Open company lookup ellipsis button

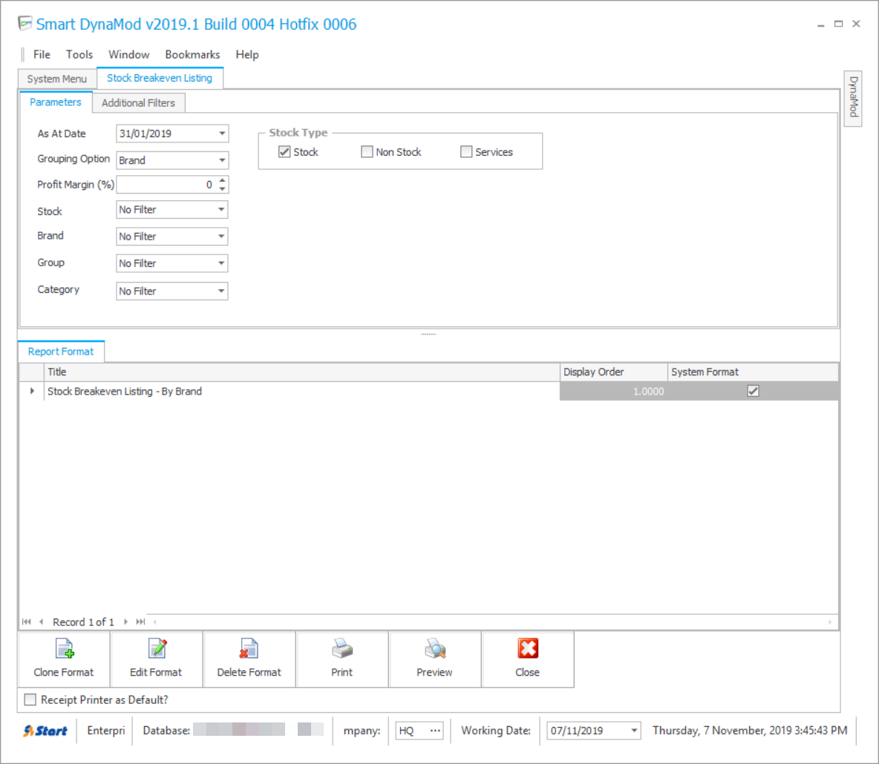[435, 731]
